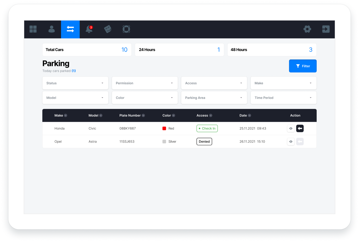View Opel Astra details eye icon

tap(291, 142)
